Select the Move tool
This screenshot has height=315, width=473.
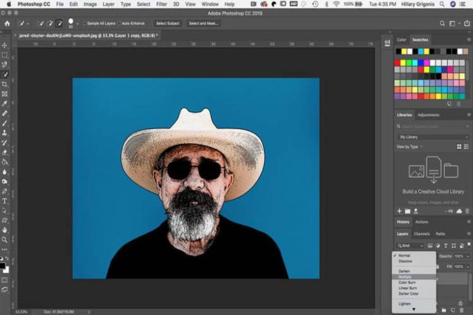pos(4,45)
